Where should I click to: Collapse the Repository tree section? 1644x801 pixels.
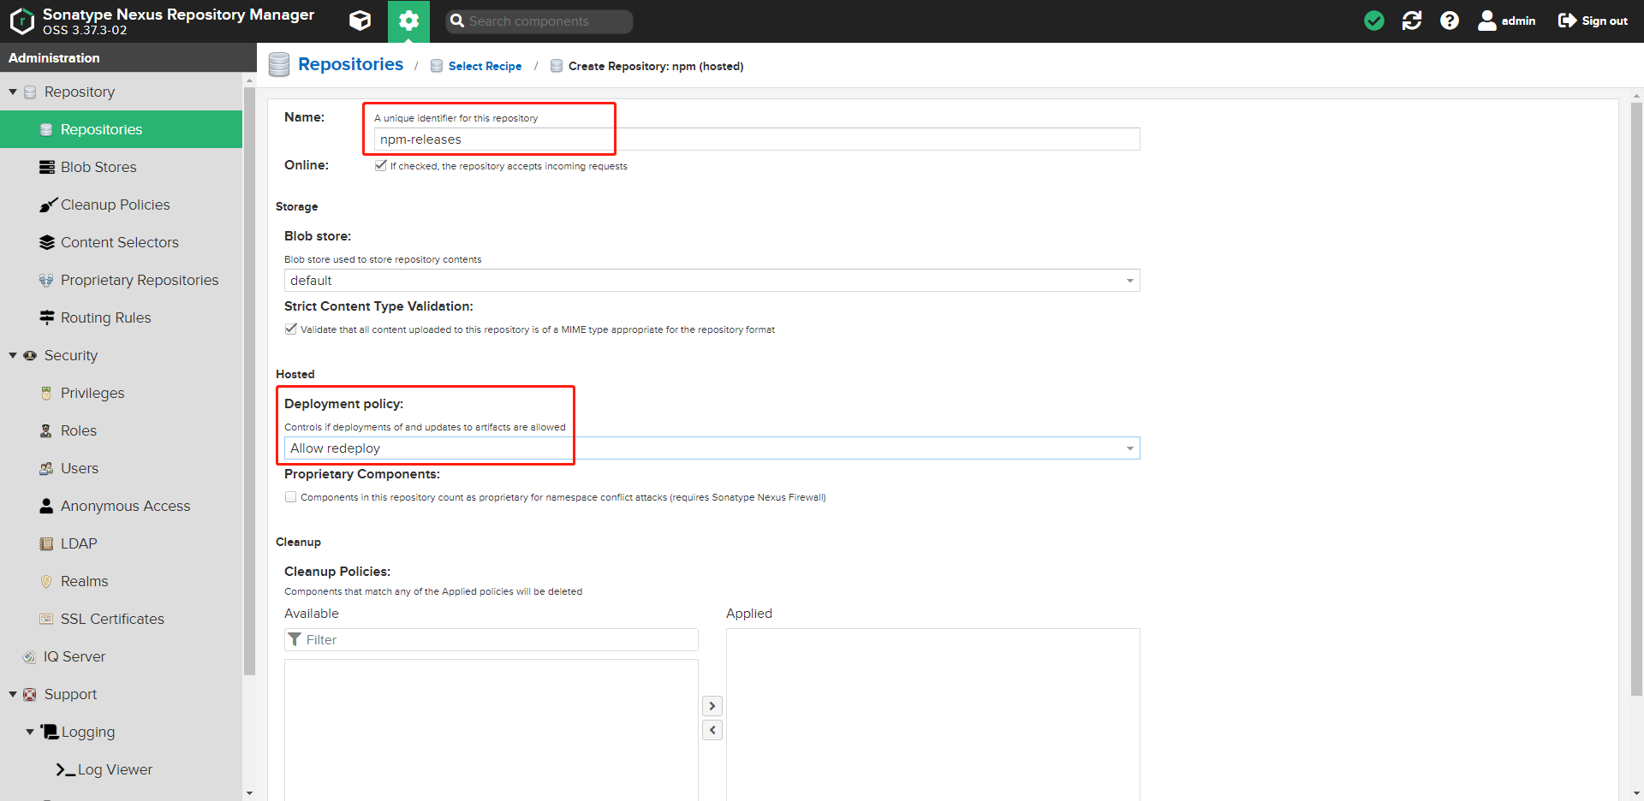(13, 92)
